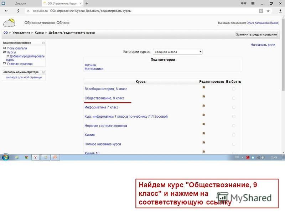This screenshot has width=285, height=214.
Task: Reload page with refresh icon
Action: pos(28,11)
